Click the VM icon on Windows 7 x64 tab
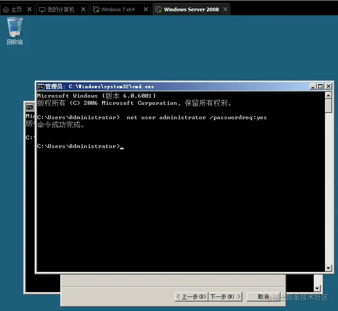This screenshot has height=311, width=338. (x=96, y=10)
